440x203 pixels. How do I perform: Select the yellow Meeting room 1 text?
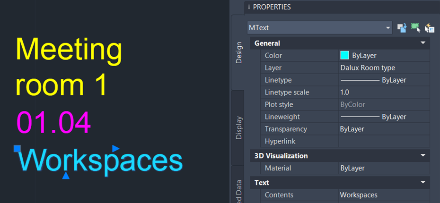pos(69,68)
